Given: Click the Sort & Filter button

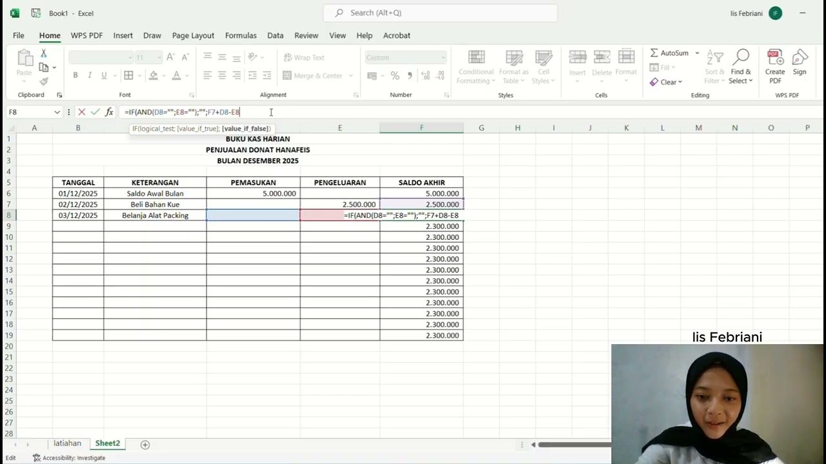Looking at the screenshot, I should pos(714,67).
